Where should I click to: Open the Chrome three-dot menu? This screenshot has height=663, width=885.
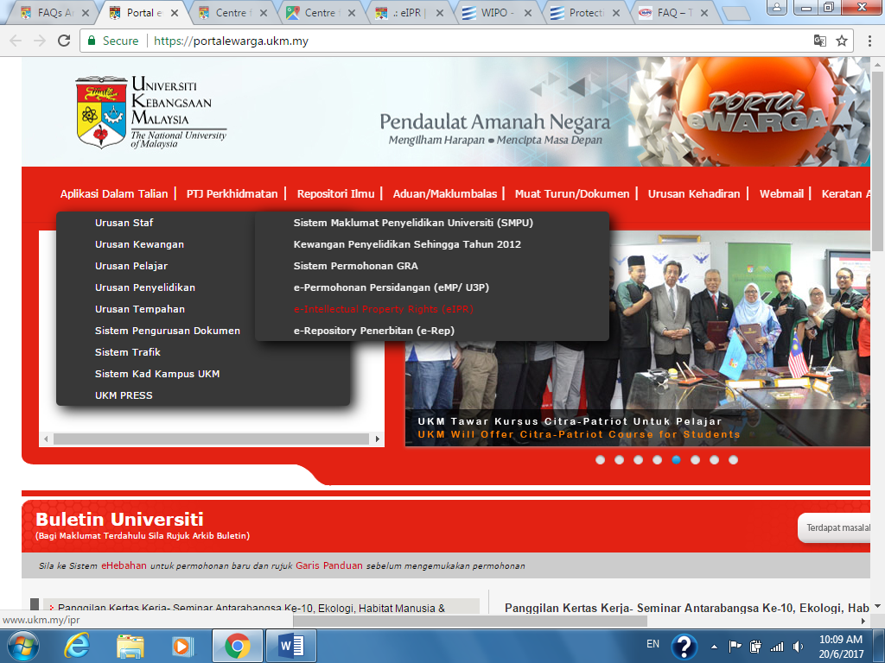coord(869,41)
